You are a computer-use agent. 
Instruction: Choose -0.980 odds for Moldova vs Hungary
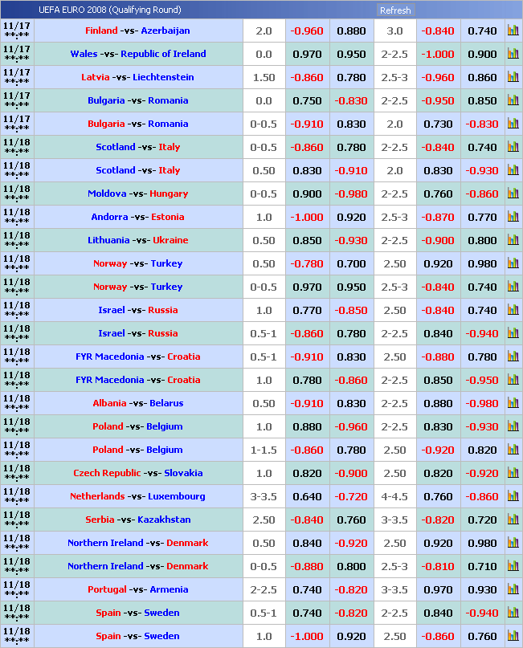point(351,194)
